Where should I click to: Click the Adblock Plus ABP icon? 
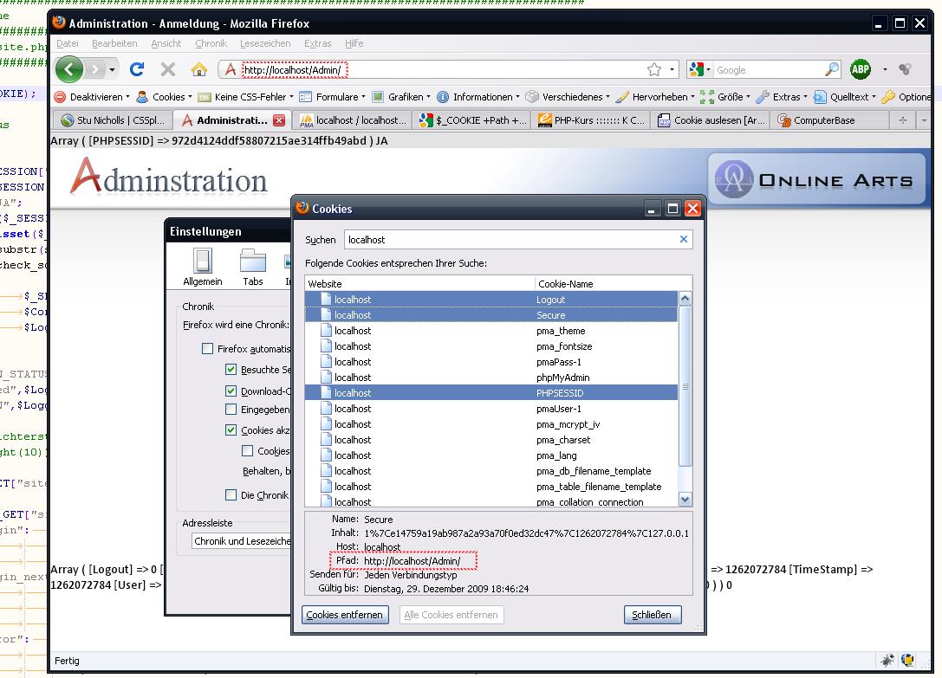click(861, 69)
